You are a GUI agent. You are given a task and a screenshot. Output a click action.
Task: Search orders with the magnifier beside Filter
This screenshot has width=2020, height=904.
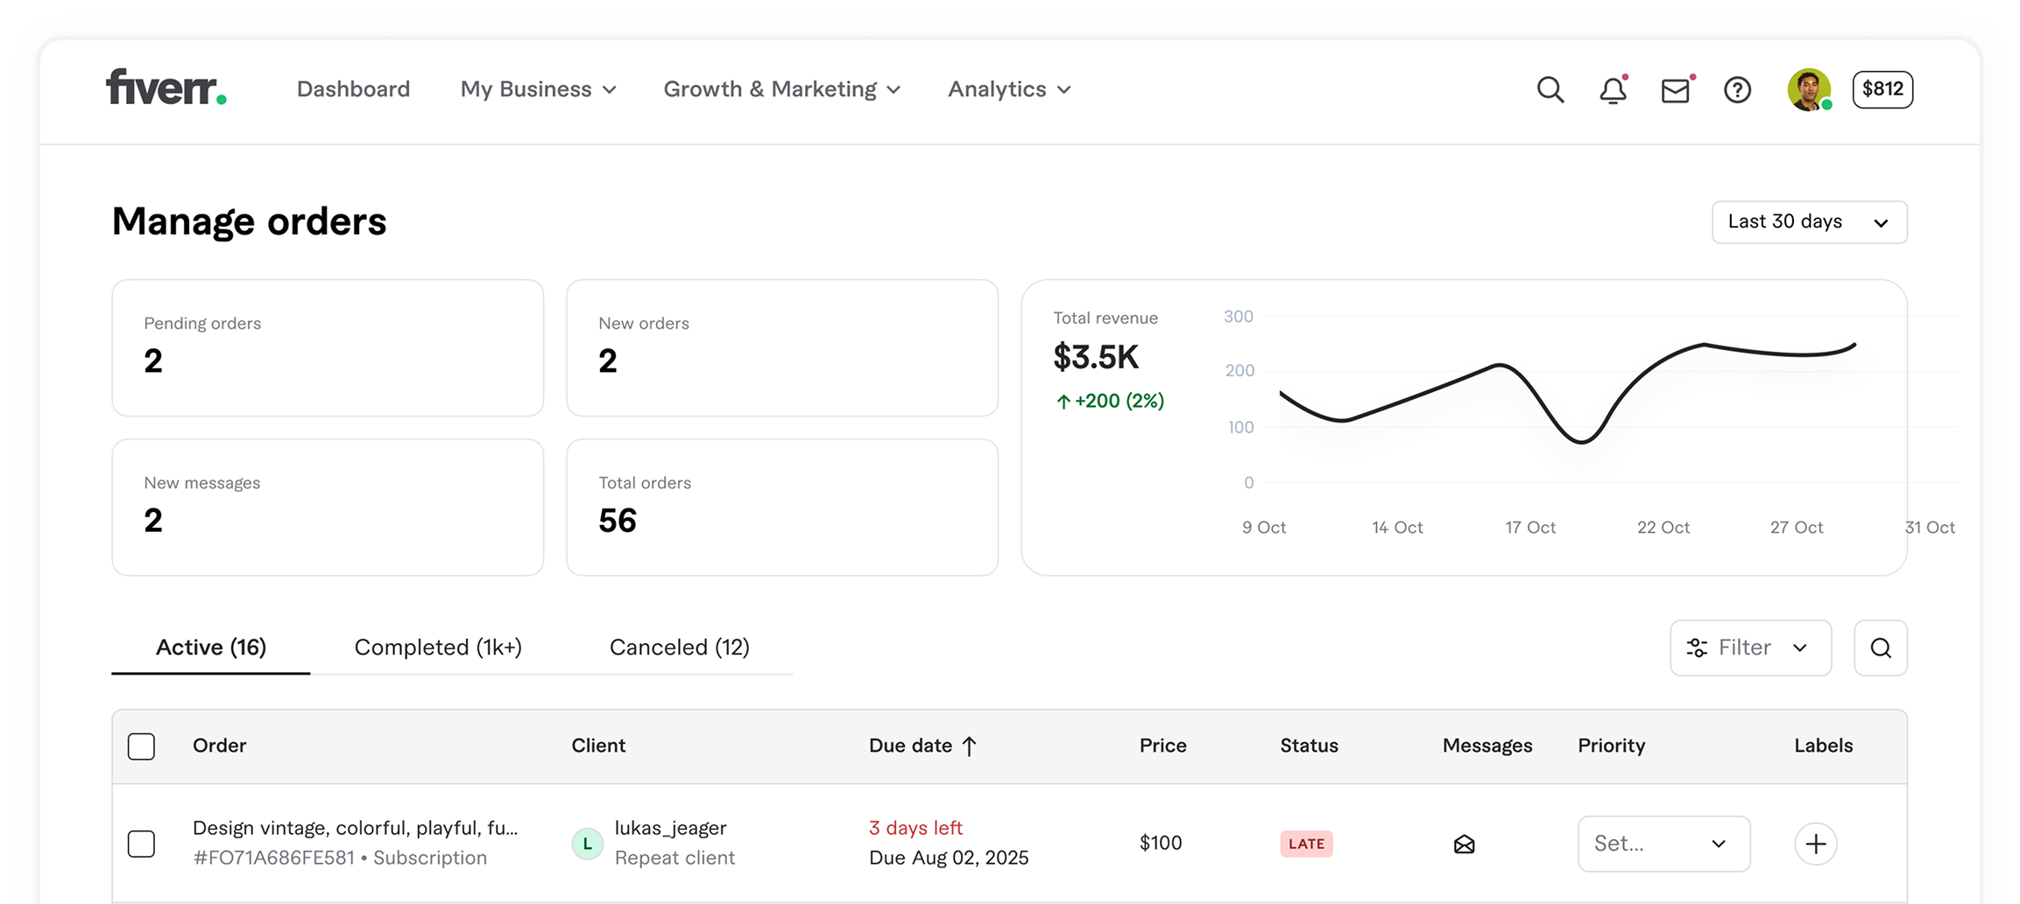tap(1880, 648)
